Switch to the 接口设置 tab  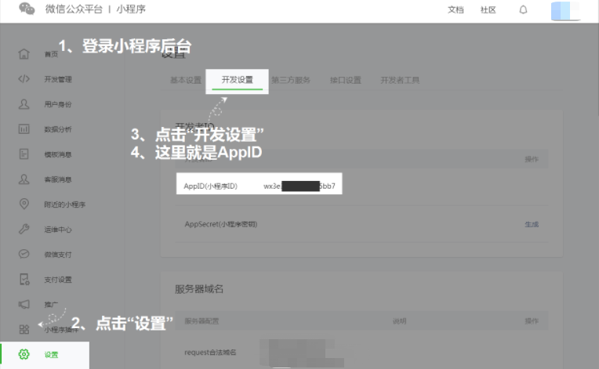(x=346, y=80)
